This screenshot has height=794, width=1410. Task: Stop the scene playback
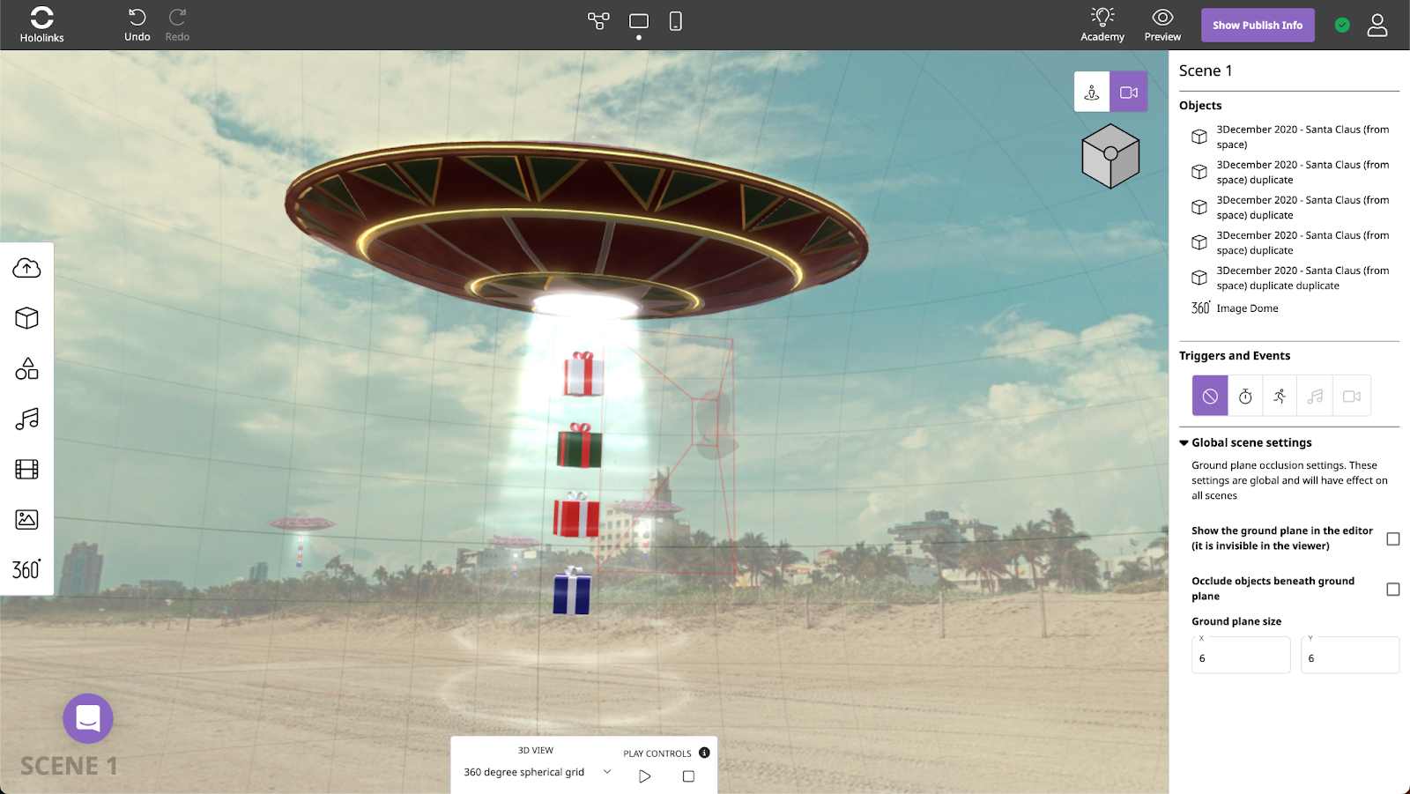[x=688, y=776]
